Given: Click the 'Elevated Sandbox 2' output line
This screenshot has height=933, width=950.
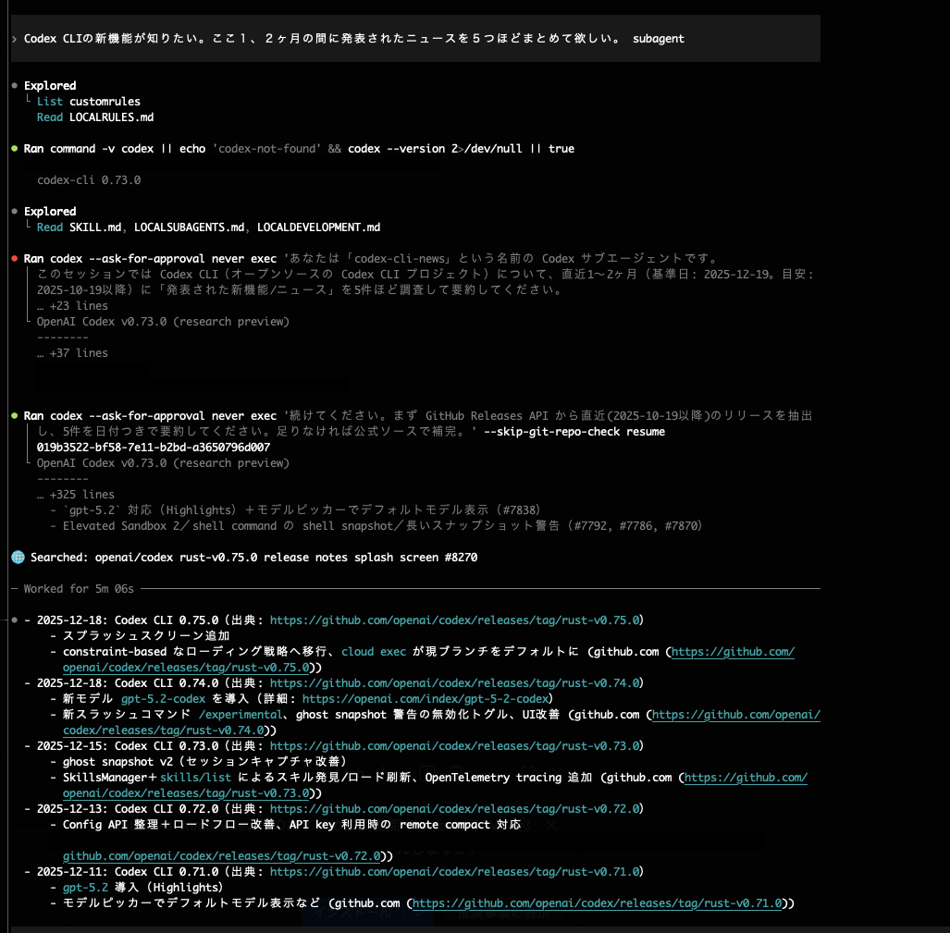Looking at the screenshot, I should click(x=382, y=526).
